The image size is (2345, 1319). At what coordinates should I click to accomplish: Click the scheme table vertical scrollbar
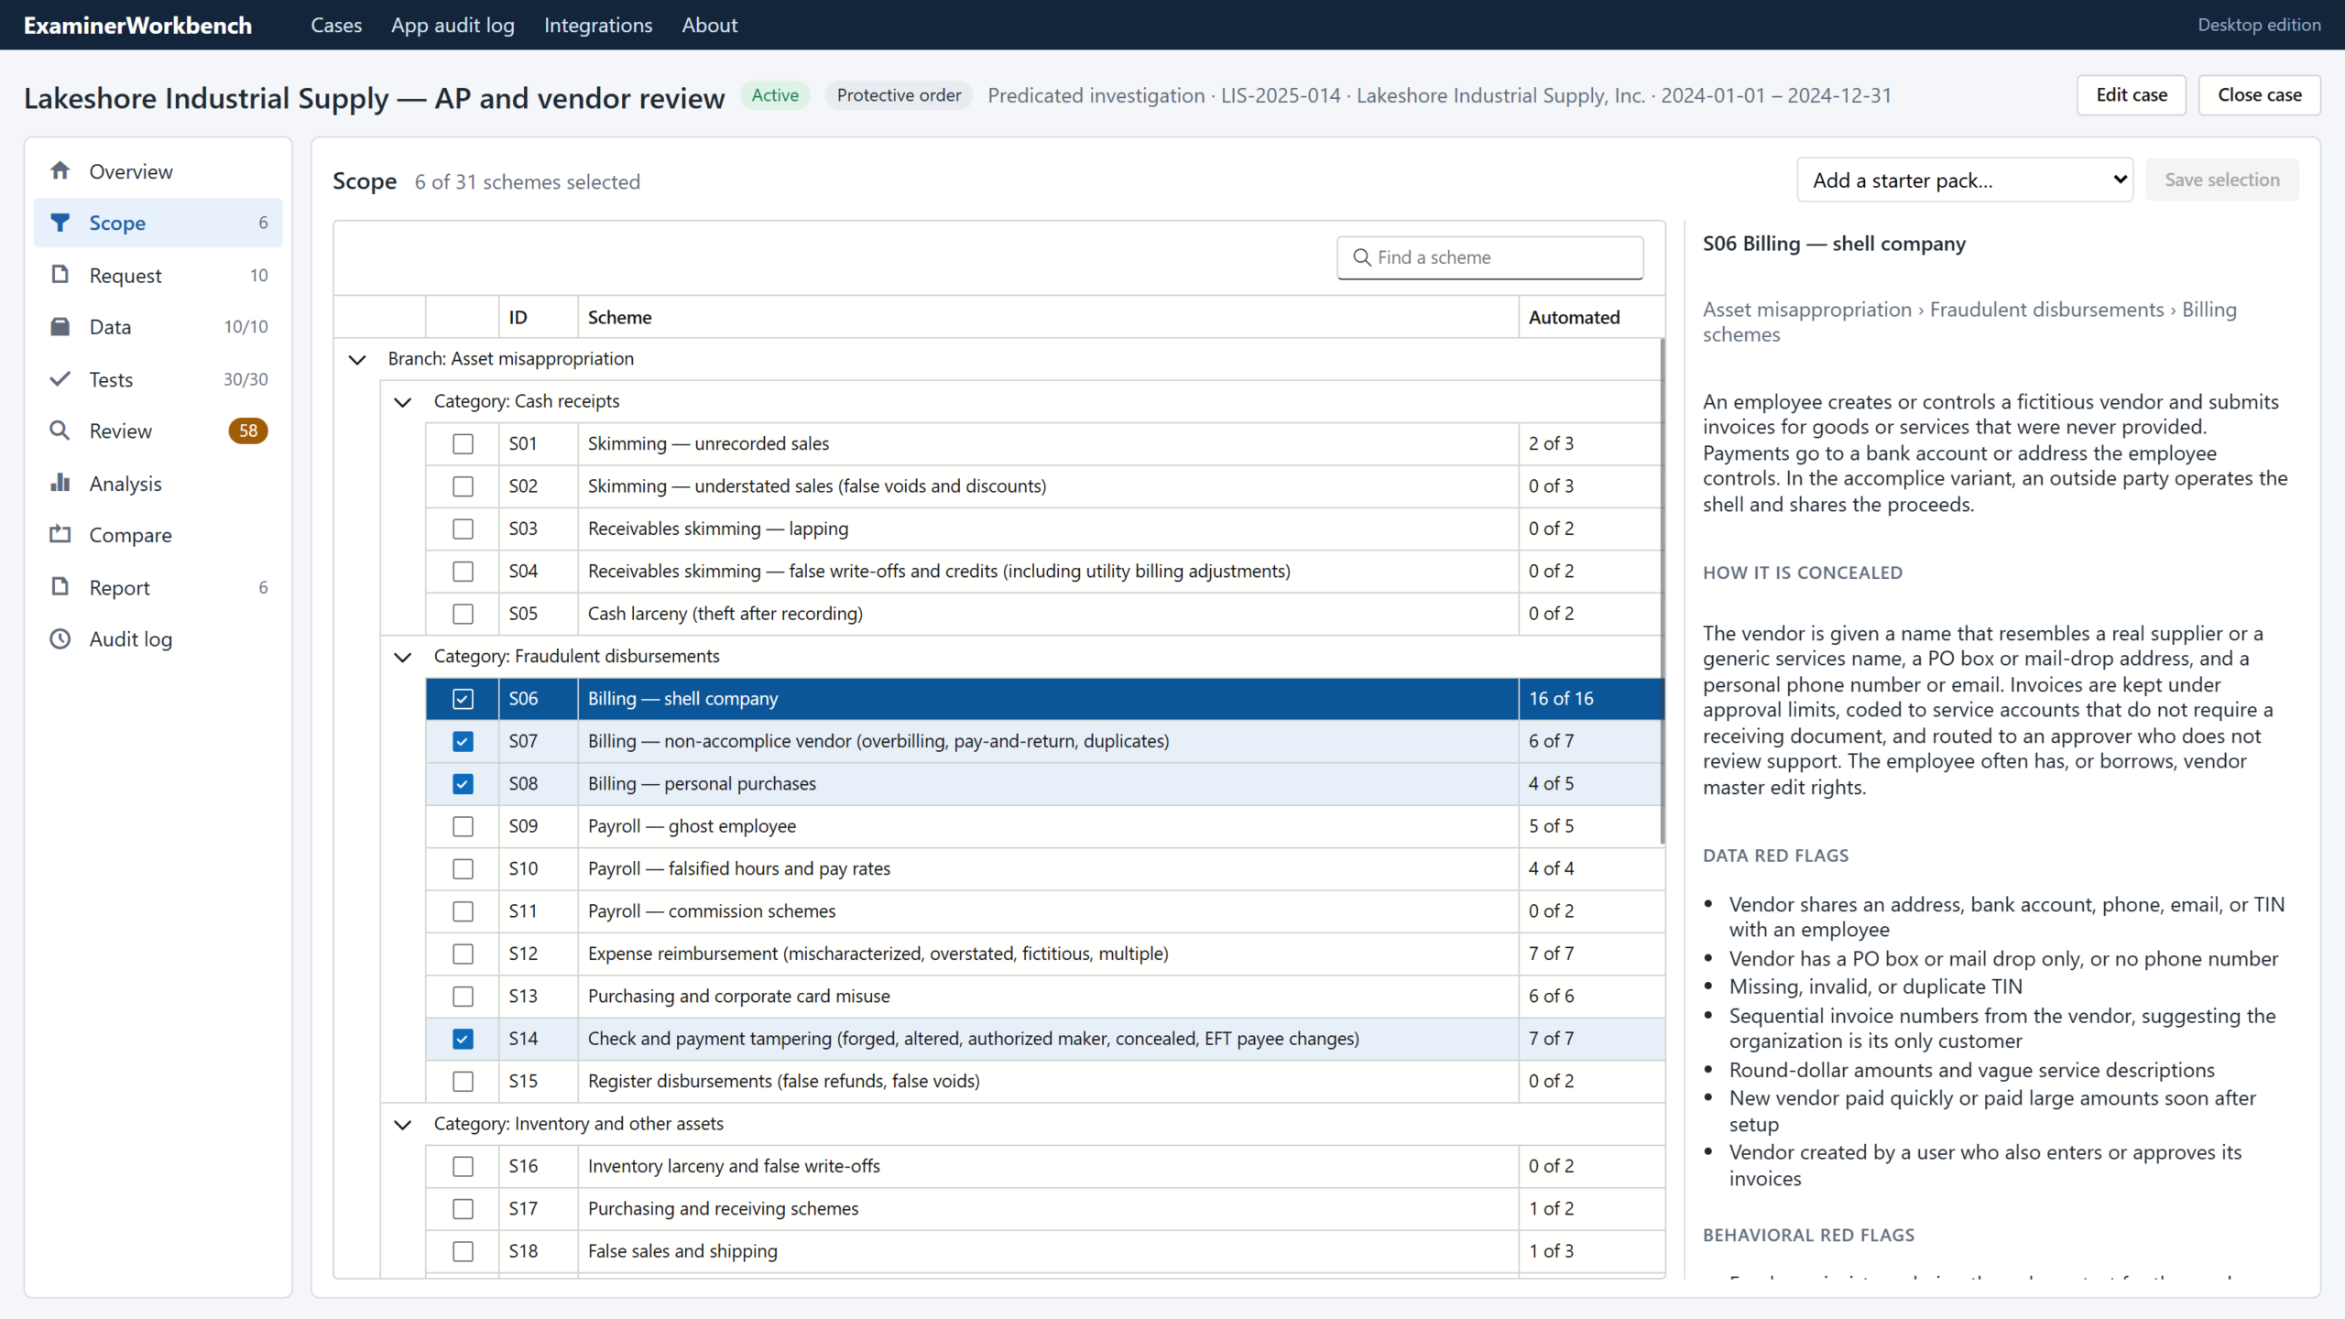pyautogui.click(x=1662, y=592)
